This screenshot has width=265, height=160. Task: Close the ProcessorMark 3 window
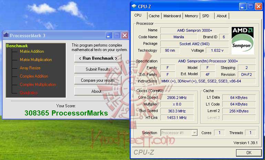point(125,36)
